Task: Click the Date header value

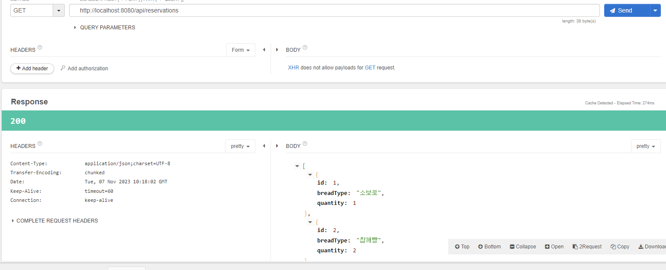Action: click(x=126, y=182)
